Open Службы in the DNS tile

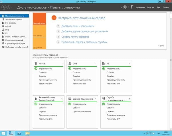[76, 76]
